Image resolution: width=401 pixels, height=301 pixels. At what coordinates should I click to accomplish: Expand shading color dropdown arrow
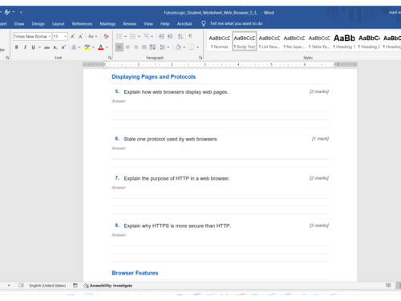pyautogui.click(x=184, y=47)
